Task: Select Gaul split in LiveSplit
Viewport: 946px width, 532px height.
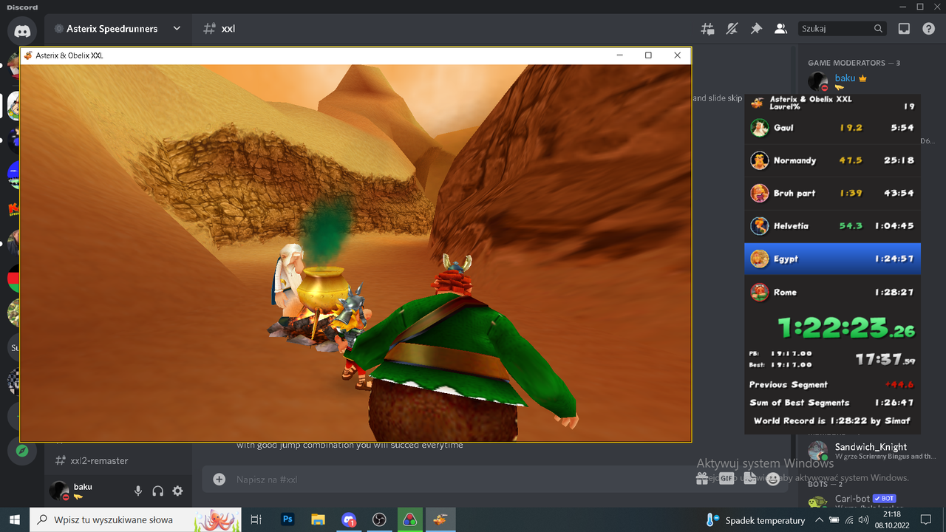Action: [833, 128]
